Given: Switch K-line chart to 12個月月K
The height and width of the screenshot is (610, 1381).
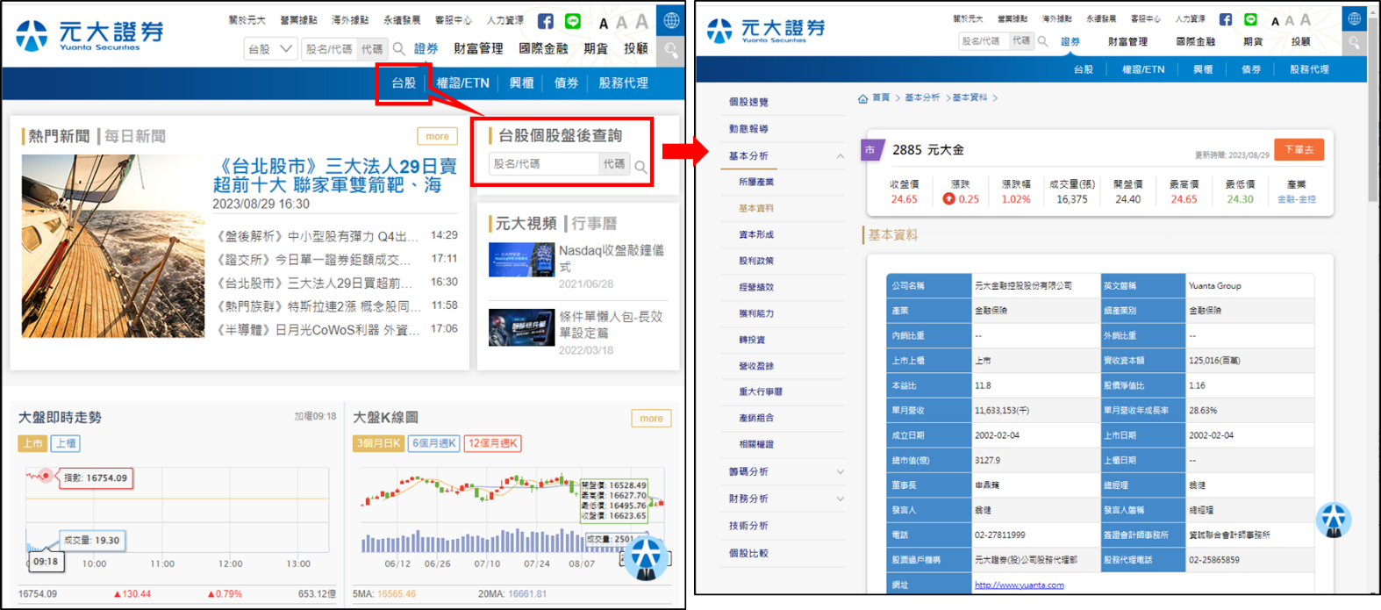Looking at the screenshot, I should [x=493, y=443].
